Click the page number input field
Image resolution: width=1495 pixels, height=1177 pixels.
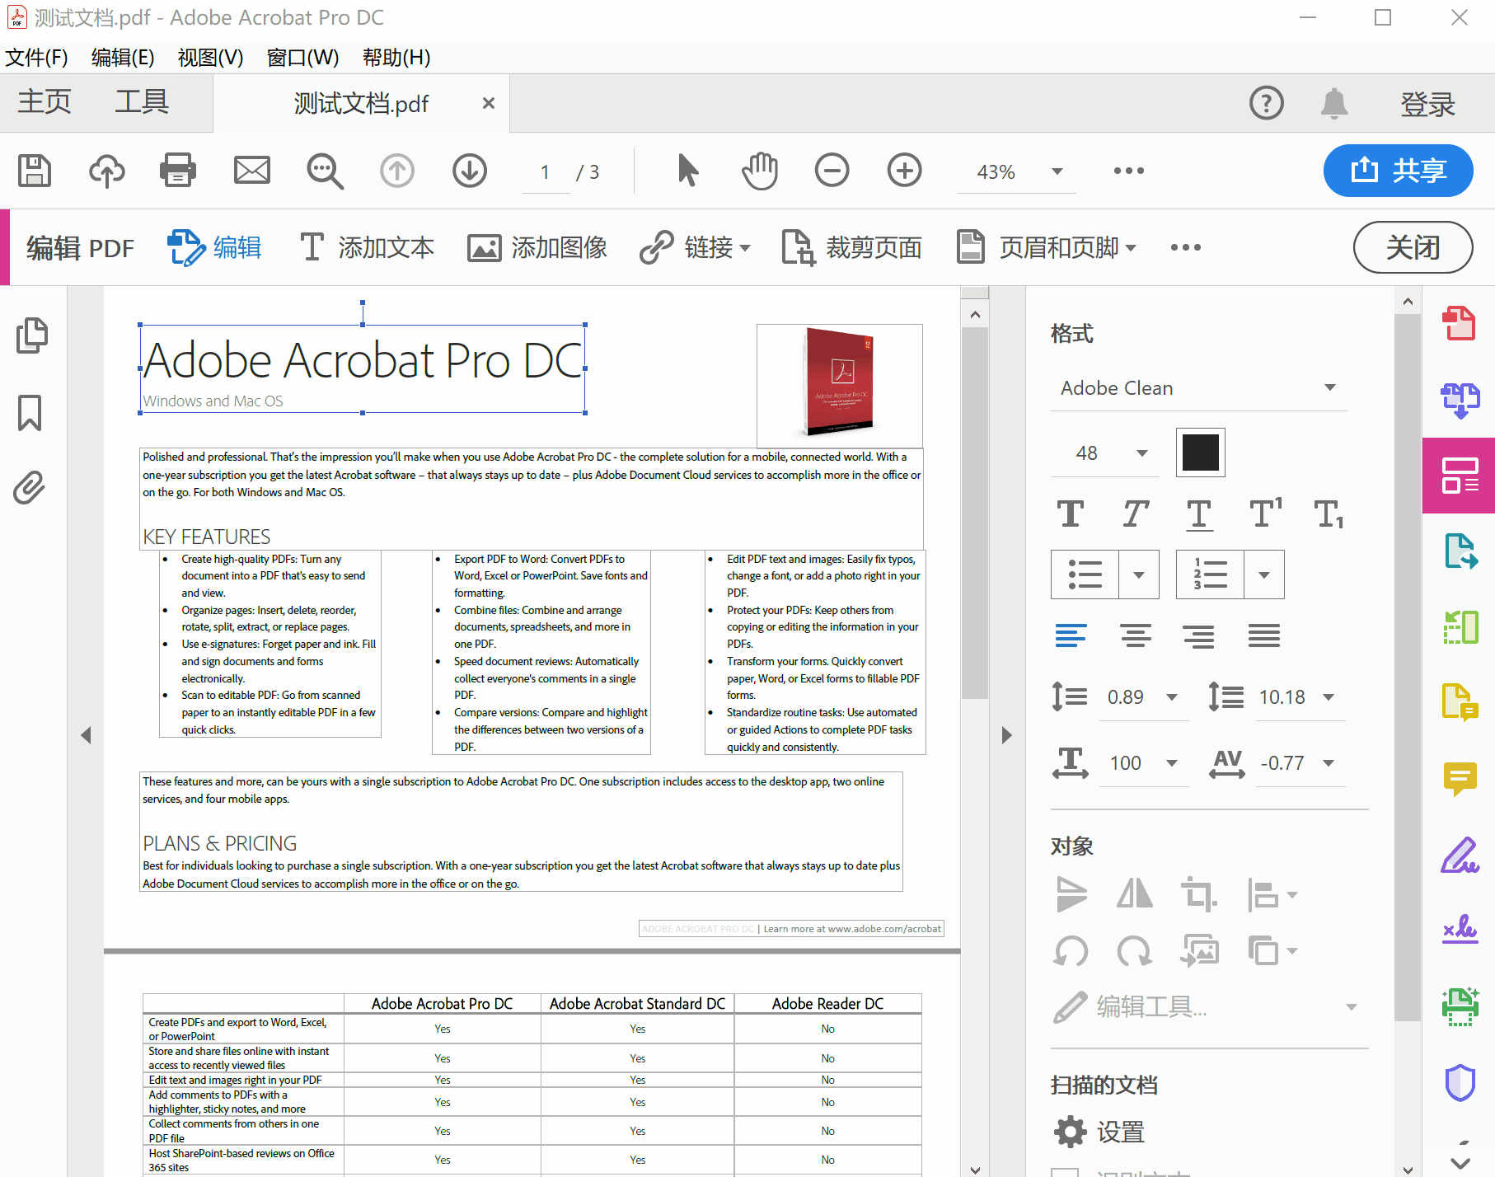point(546,171)
